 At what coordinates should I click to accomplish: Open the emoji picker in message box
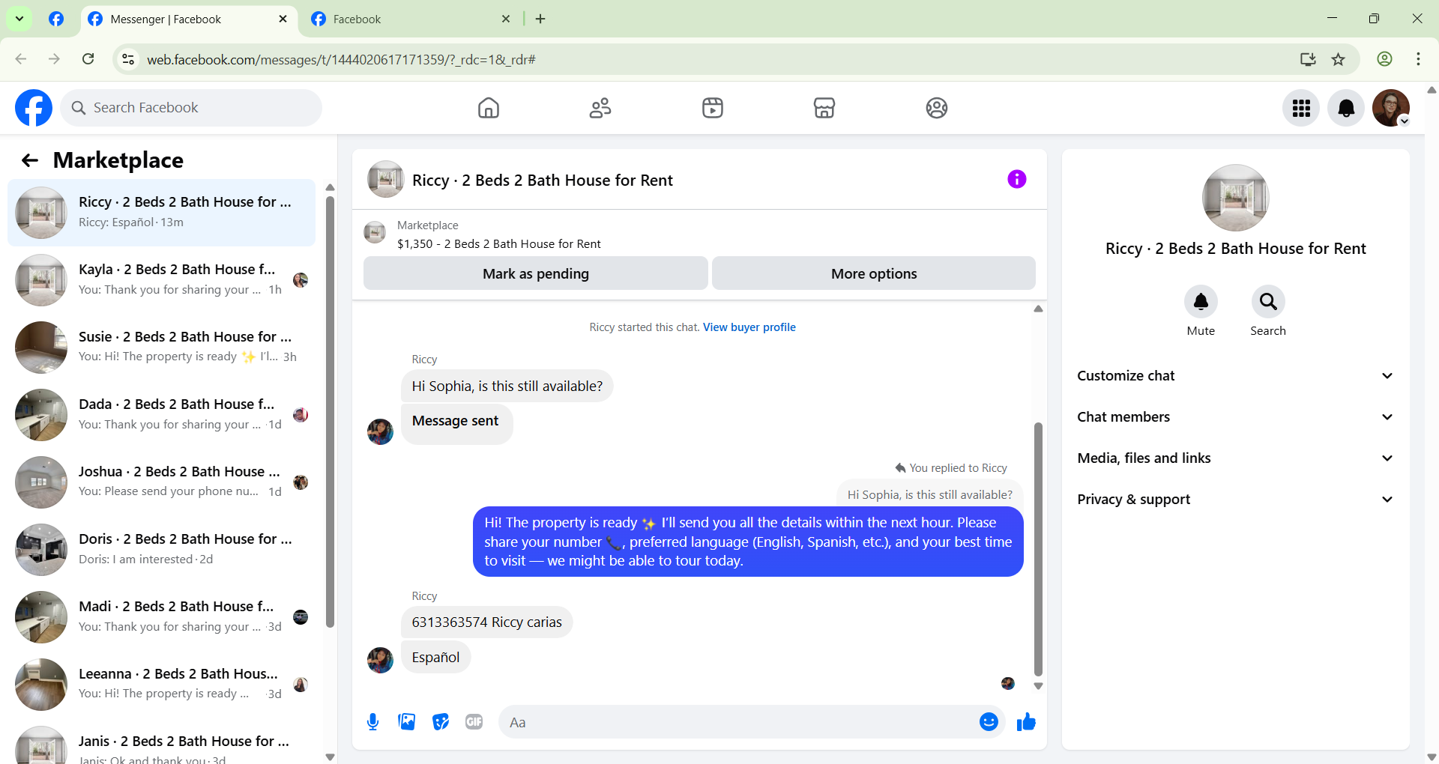(989, 722)
